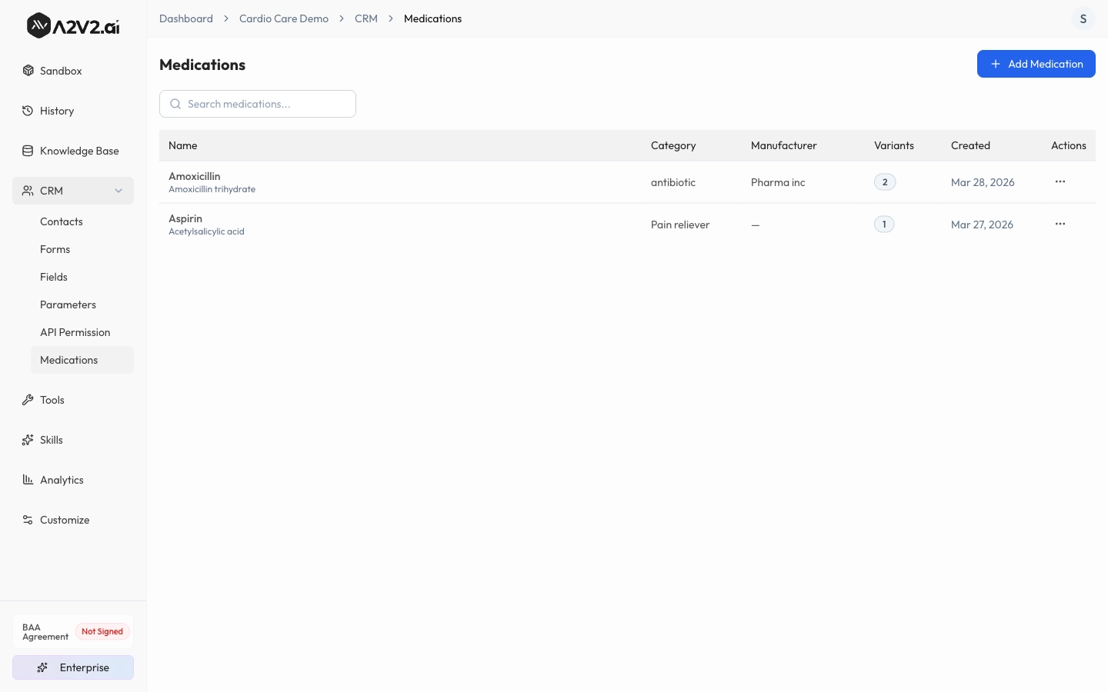1108x692 pixels.
Task: Open Contacts from the sidebar
Action: coord(61,221)
